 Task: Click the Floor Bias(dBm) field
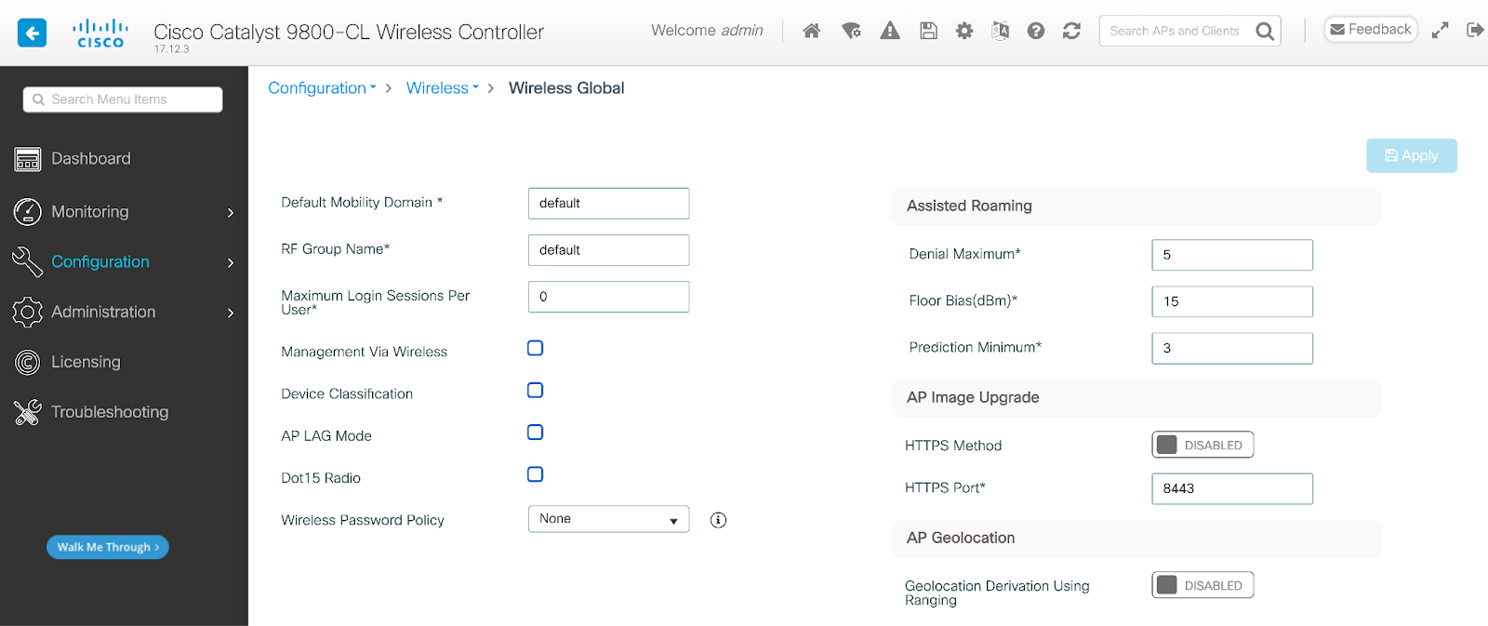tap(1232, 301)
